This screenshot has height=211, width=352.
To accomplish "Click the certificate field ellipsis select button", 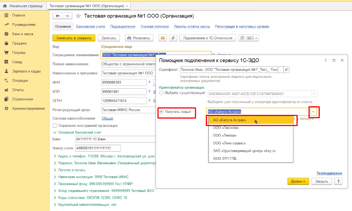I will point(281,70).
